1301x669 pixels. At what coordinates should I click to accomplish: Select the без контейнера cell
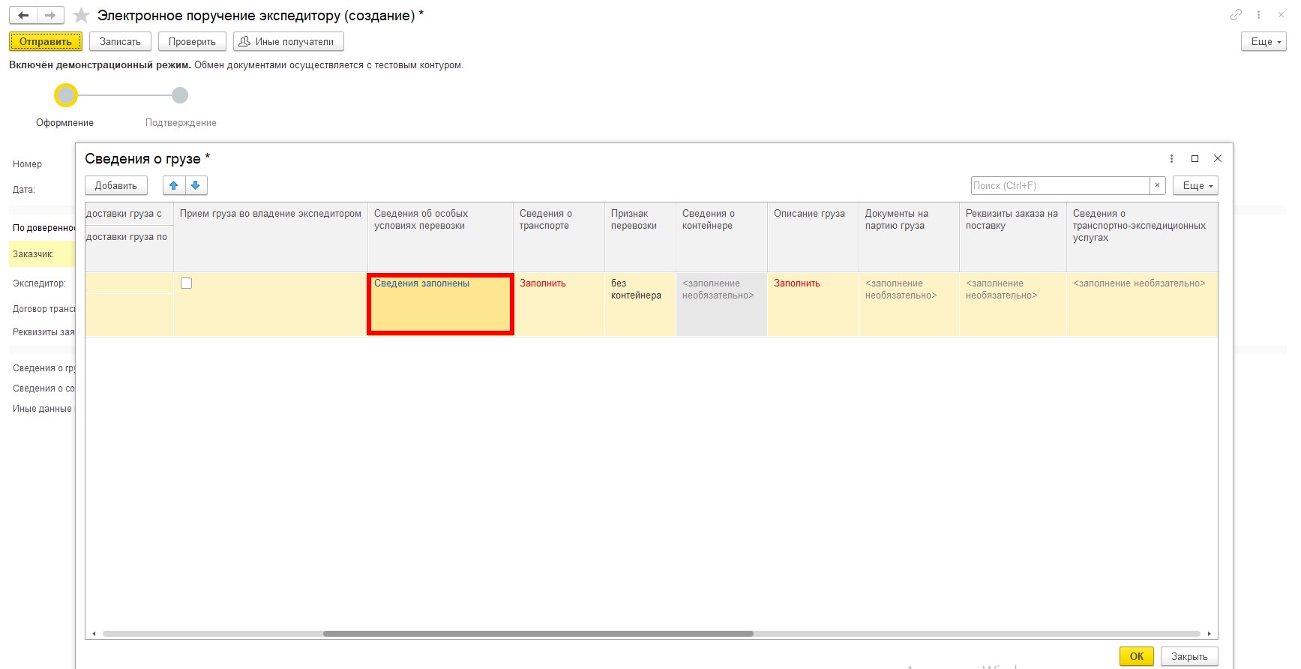[x=640, y=304]
